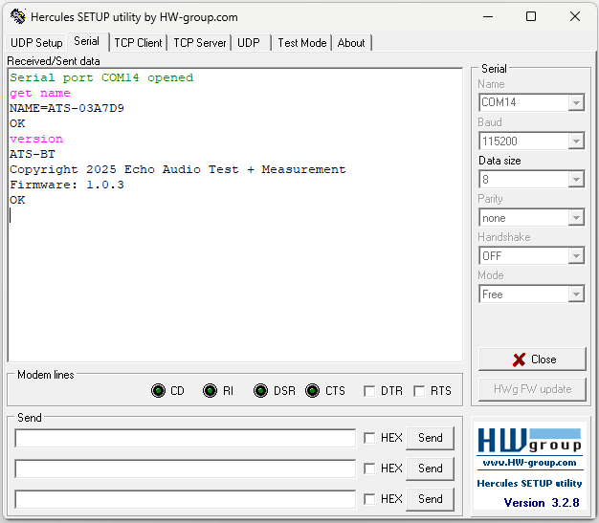Screen dimensions: 599x523
Task: Click the 'Version 3.2.8' text
Action: [542, 502]
